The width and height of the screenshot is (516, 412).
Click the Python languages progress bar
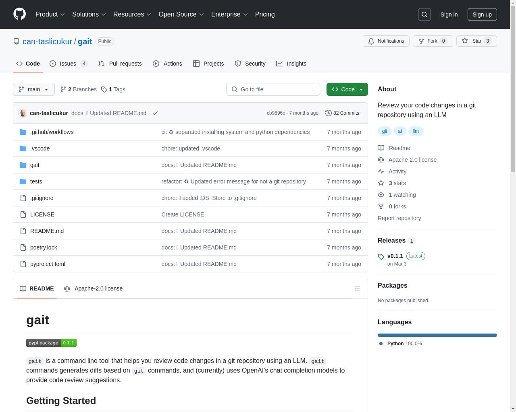[x=437, y=335]
